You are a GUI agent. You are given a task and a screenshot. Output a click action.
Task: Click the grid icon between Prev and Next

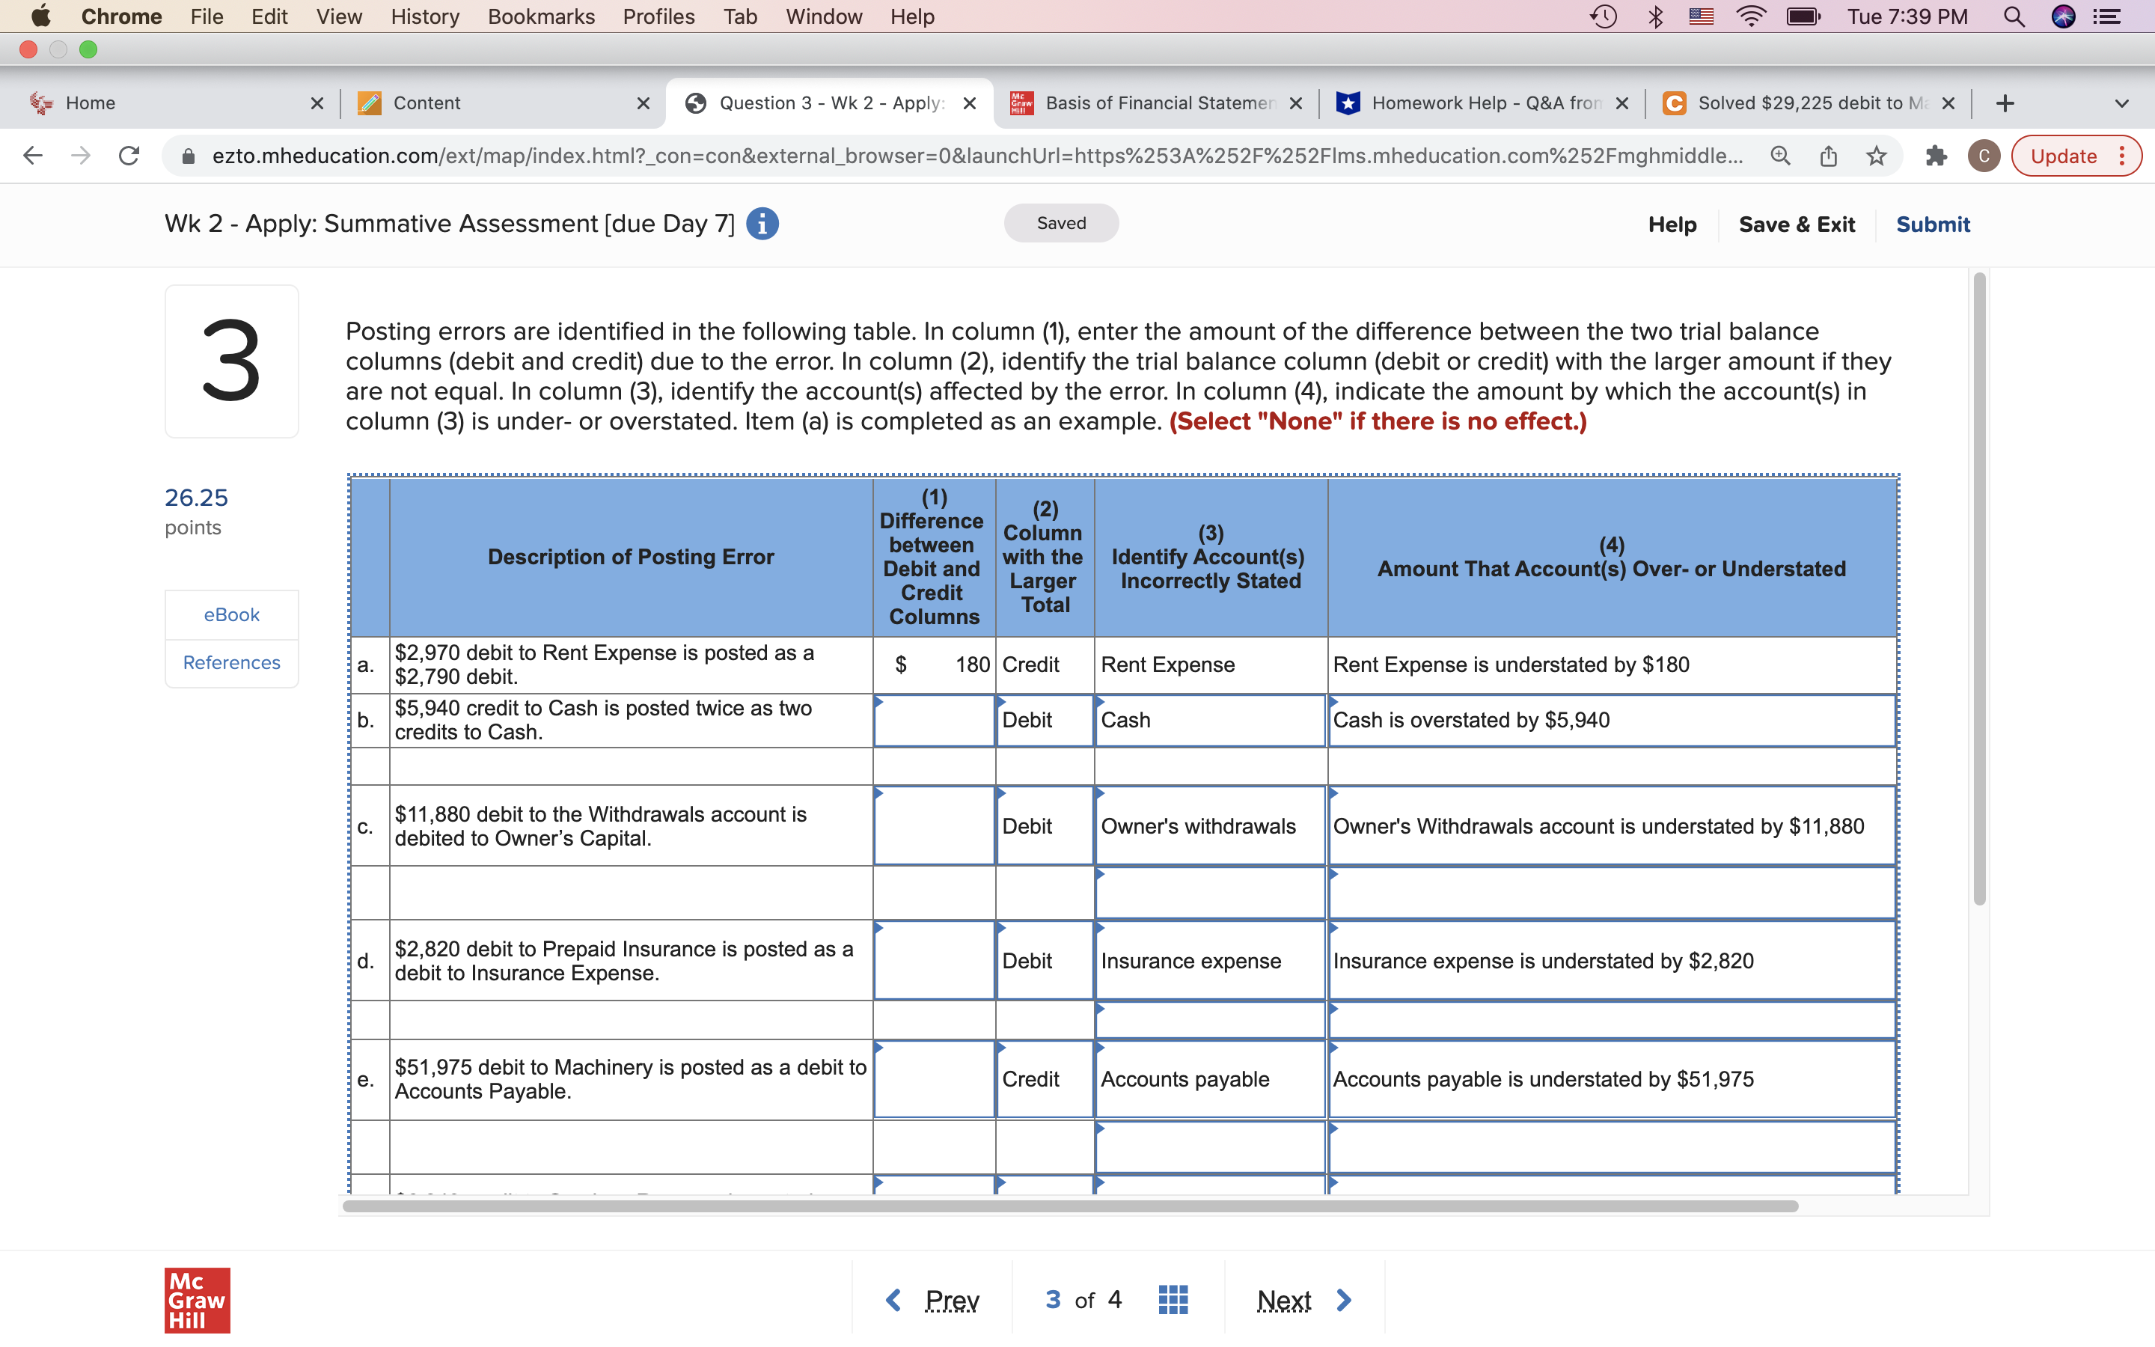[1172, 1299]
